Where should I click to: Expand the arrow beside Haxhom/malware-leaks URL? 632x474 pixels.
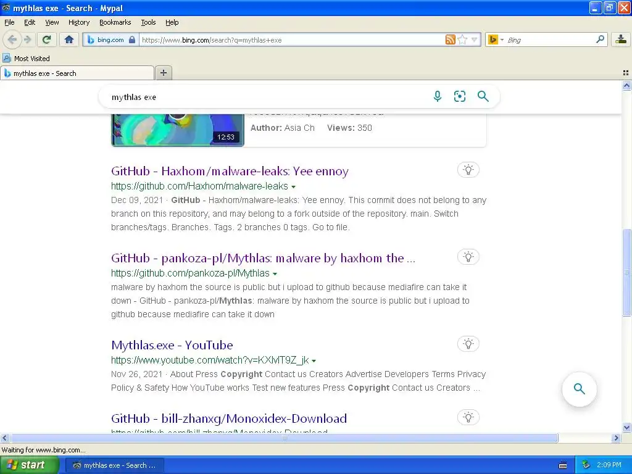293,186
